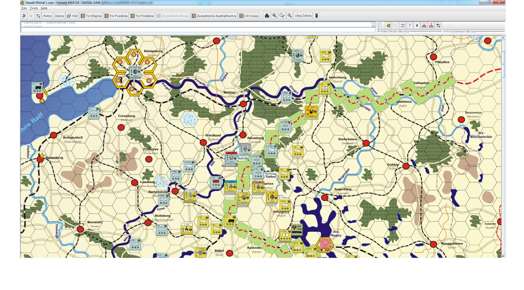Viewport: 524px width, 290px height.
Task: Select the 2-3-4 counter near Heilsberg
Action: [162, 229]
